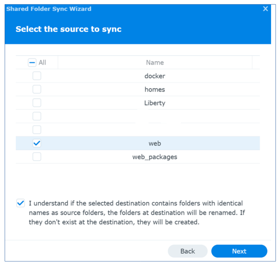Check the docker folder checkbox
This screenshot has height=266, width=280.
37,76
